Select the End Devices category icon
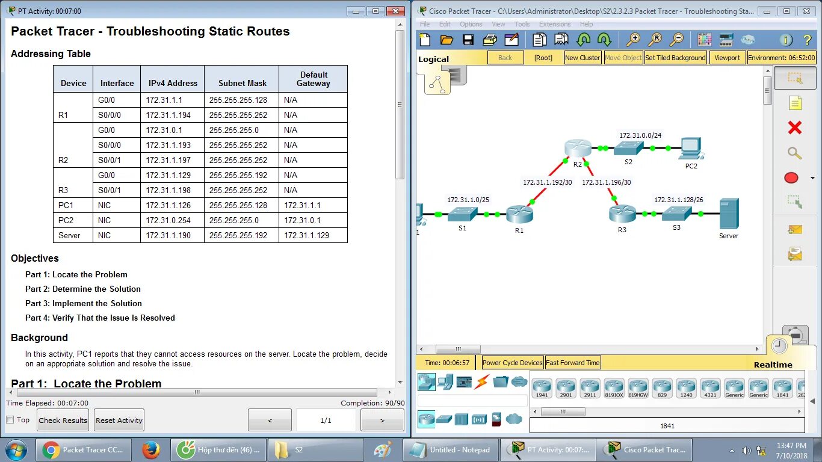Viewport: 822px width, 462px height. [x=445, y=381]
